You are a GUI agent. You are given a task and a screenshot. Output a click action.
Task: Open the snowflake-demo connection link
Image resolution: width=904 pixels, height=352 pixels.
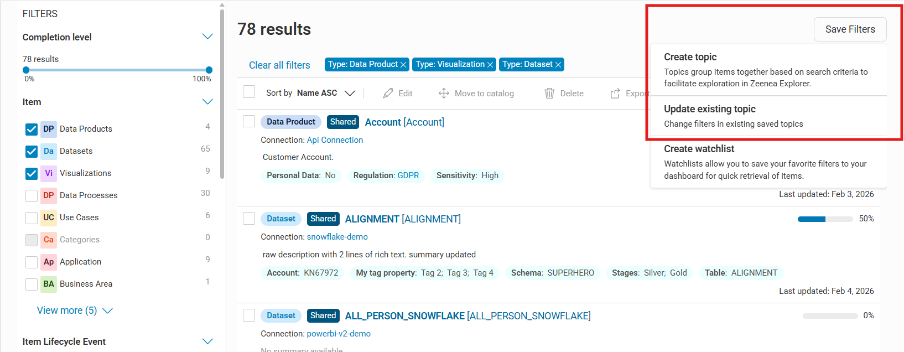click(x=337, y=237)
